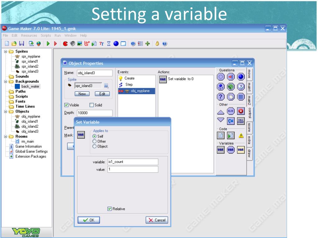318x238 pixels.
Task: Switch to the score actions tab
Action: coord(249,127)
